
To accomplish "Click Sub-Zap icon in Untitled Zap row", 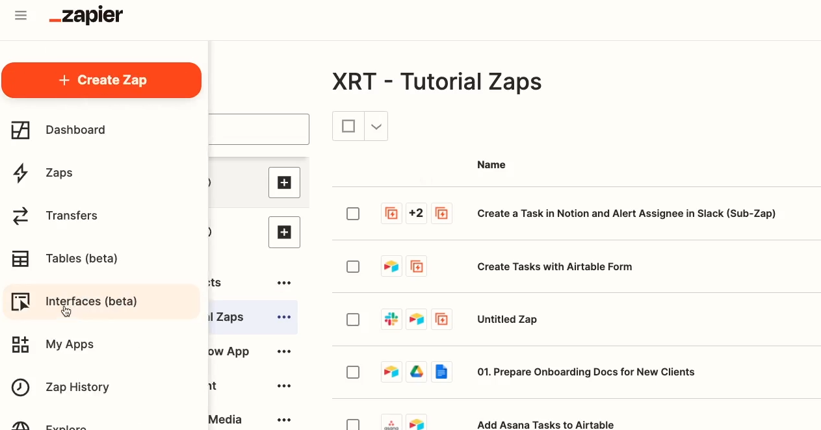I will click(x=441, y=320).
